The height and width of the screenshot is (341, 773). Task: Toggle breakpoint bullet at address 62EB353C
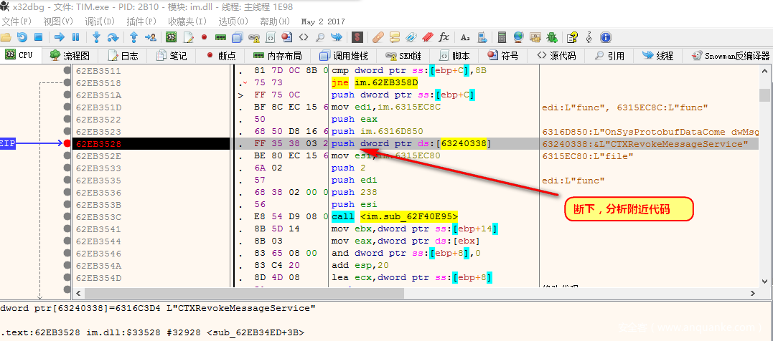(67, 216)
